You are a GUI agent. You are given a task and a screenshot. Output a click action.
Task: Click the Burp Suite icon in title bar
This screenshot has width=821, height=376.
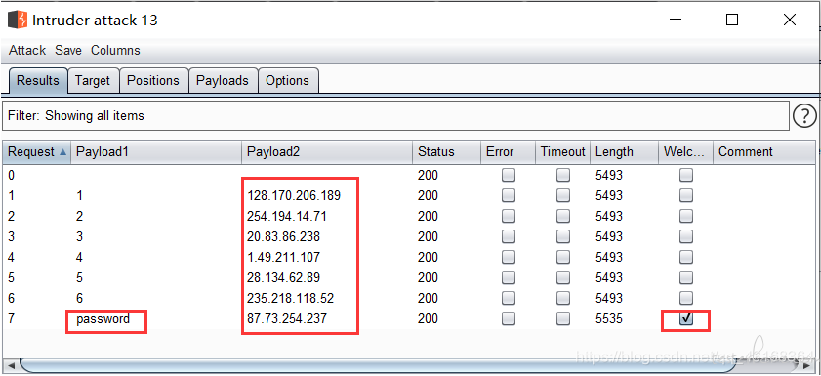(x=18, y=21)
